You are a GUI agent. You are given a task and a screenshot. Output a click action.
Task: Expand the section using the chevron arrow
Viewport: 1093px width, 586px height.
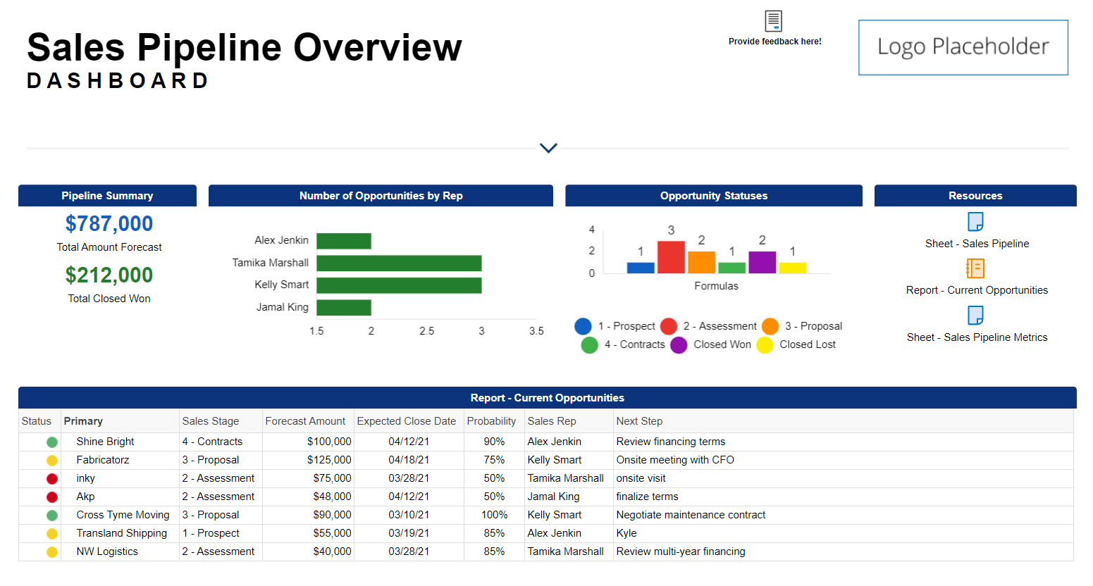click(x=548, y=148)
